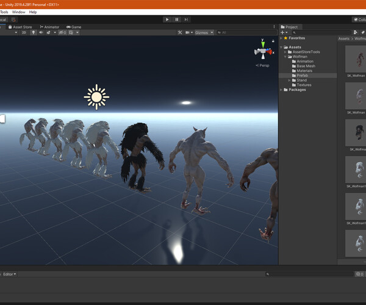Switch to the Asset Store tab

click(20, 27)
